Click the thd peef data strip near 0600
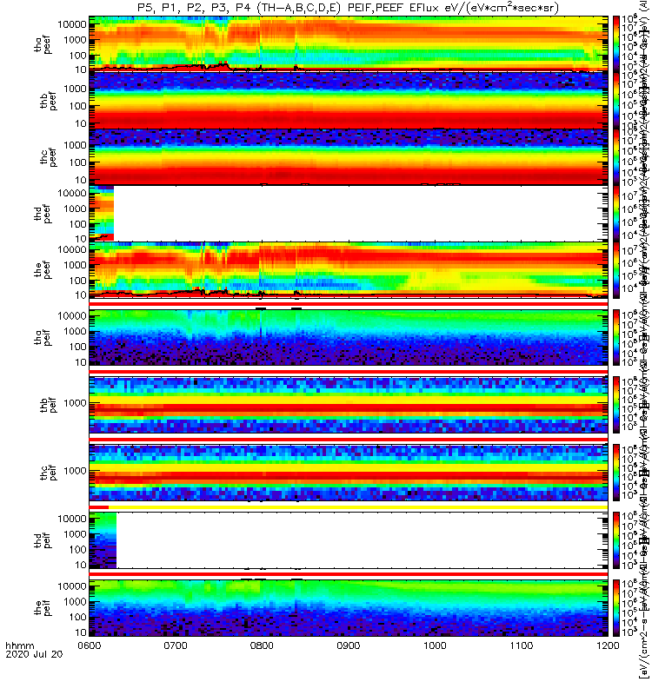Image resolution: width=652 pixels, height=695 pixels. pos(102,213)
